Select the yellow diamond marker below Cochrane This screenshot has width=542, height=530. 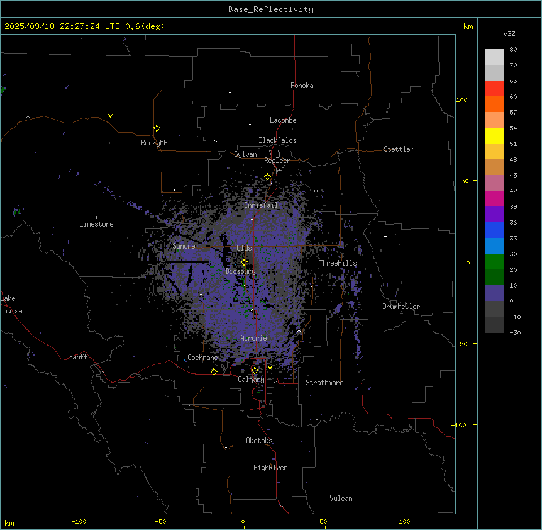pos(214,372)
